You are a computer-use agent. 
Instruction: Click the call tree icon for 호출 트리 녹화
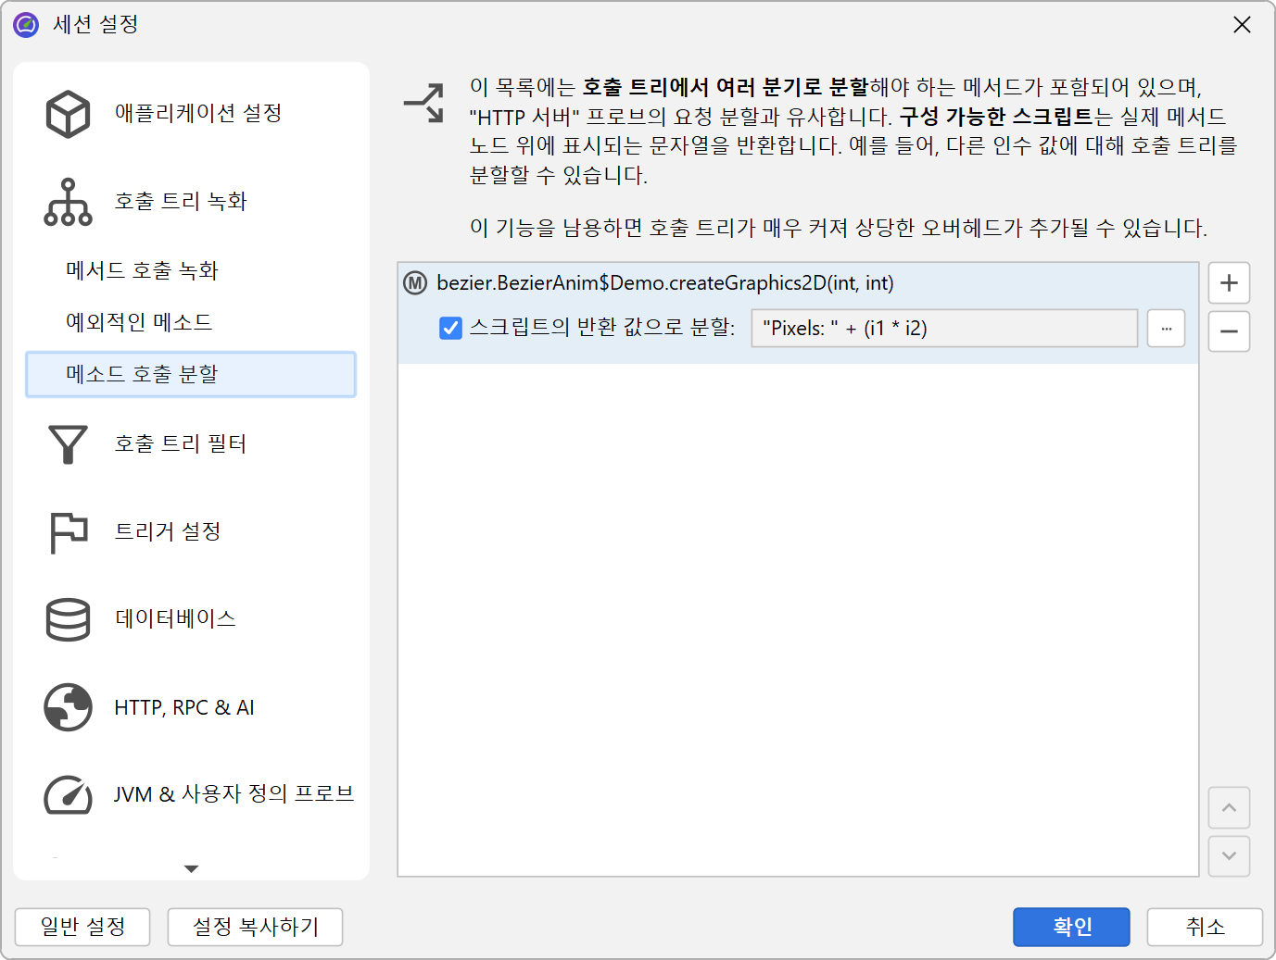[68, 202]
